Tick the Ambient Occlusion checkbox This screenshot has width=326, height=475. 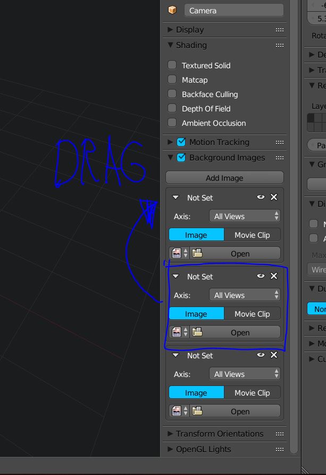point(172,123)
